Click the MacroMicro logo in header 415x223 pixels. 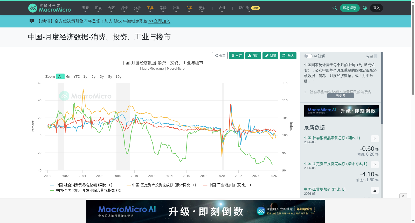tap(50, 8)
